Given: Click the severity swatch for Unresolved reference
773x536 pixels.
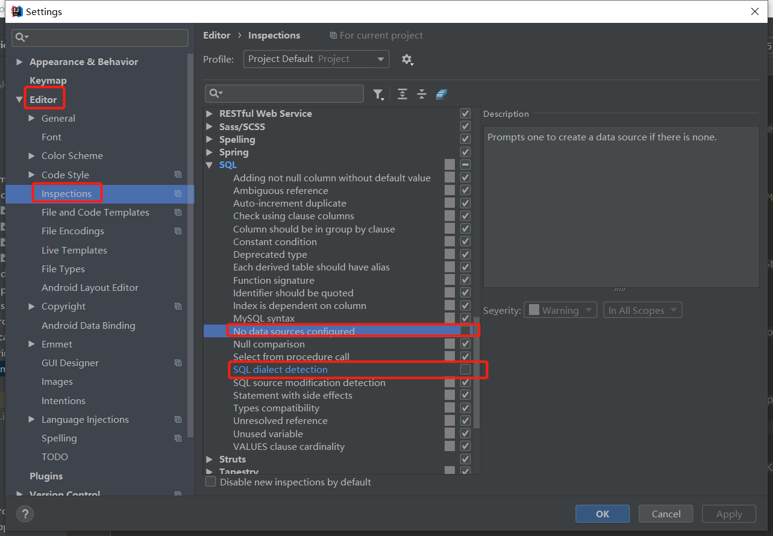Looking at the screenshot, I should pyautogui.click(x=449, y=420).
